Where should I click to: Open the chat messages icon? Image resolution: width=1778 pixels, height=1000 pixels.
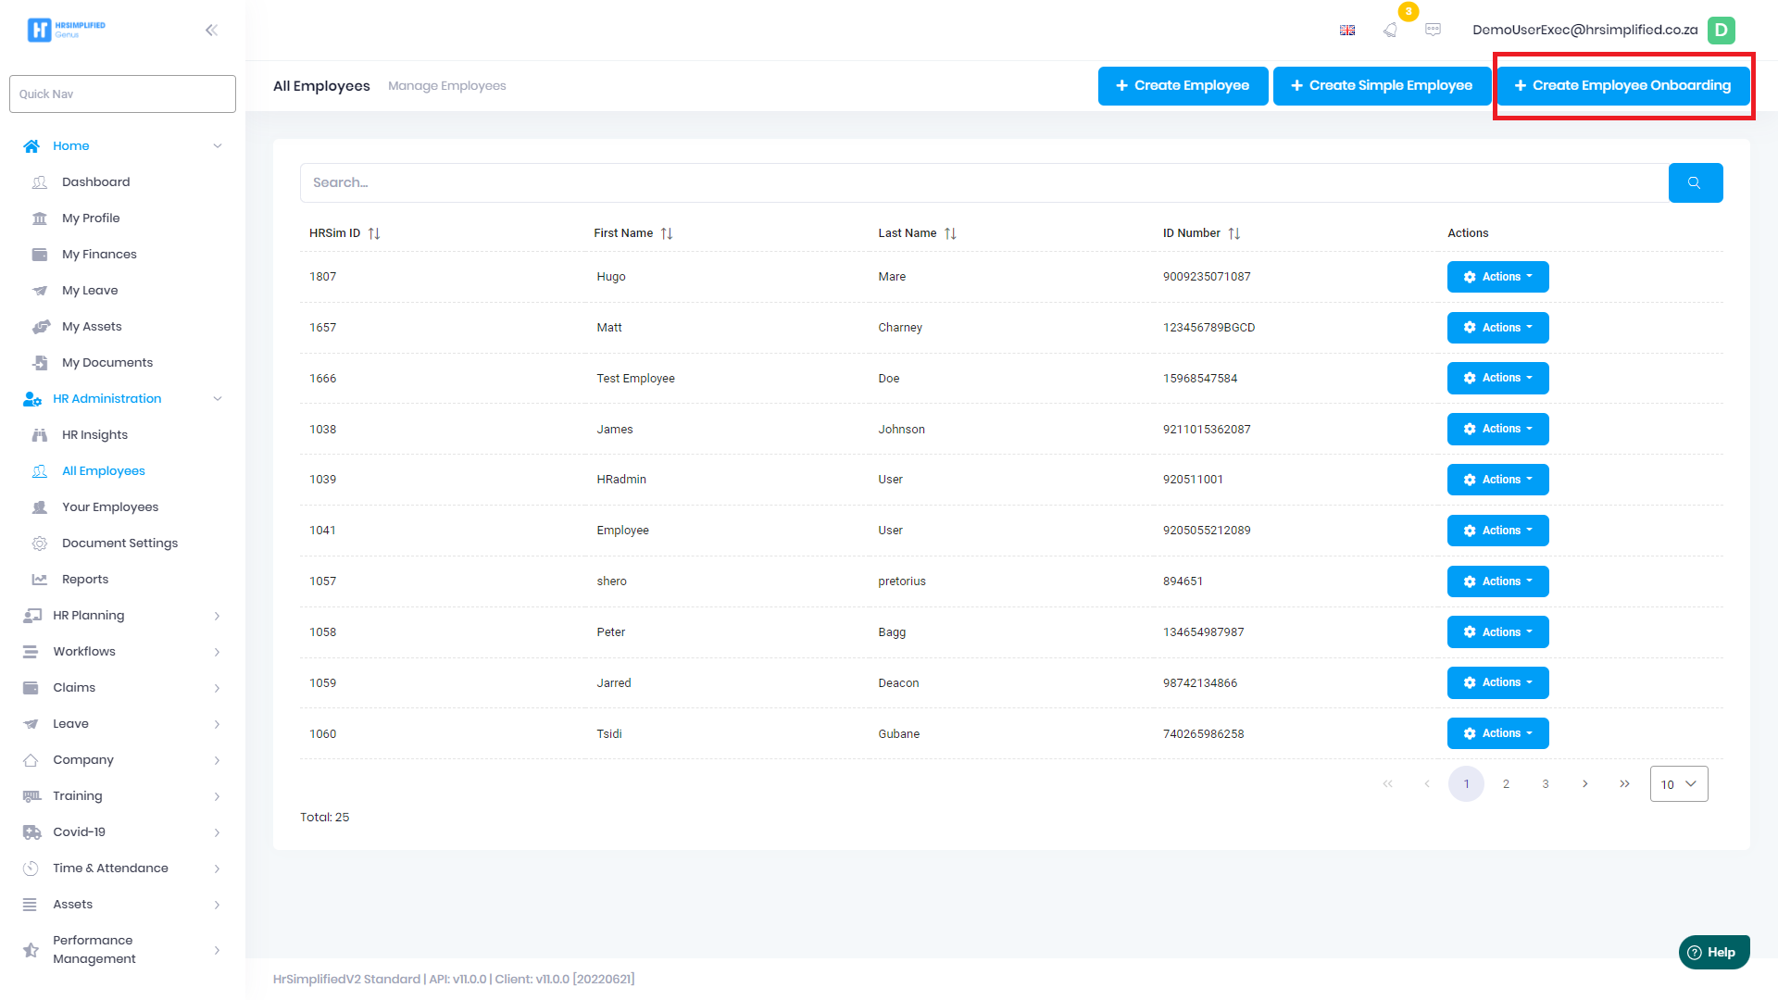tap(1433, 30)
